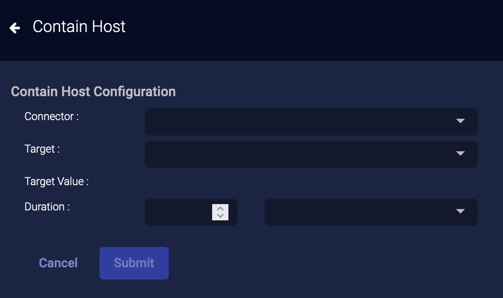Click the back arrow icon
The width and height of the screenshot is (503, 298).
pyautogui.click(x=15, y=28)
